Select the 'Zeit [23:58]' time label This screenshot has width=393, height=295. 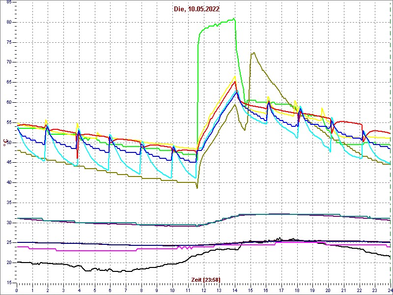tap(206, 279)
